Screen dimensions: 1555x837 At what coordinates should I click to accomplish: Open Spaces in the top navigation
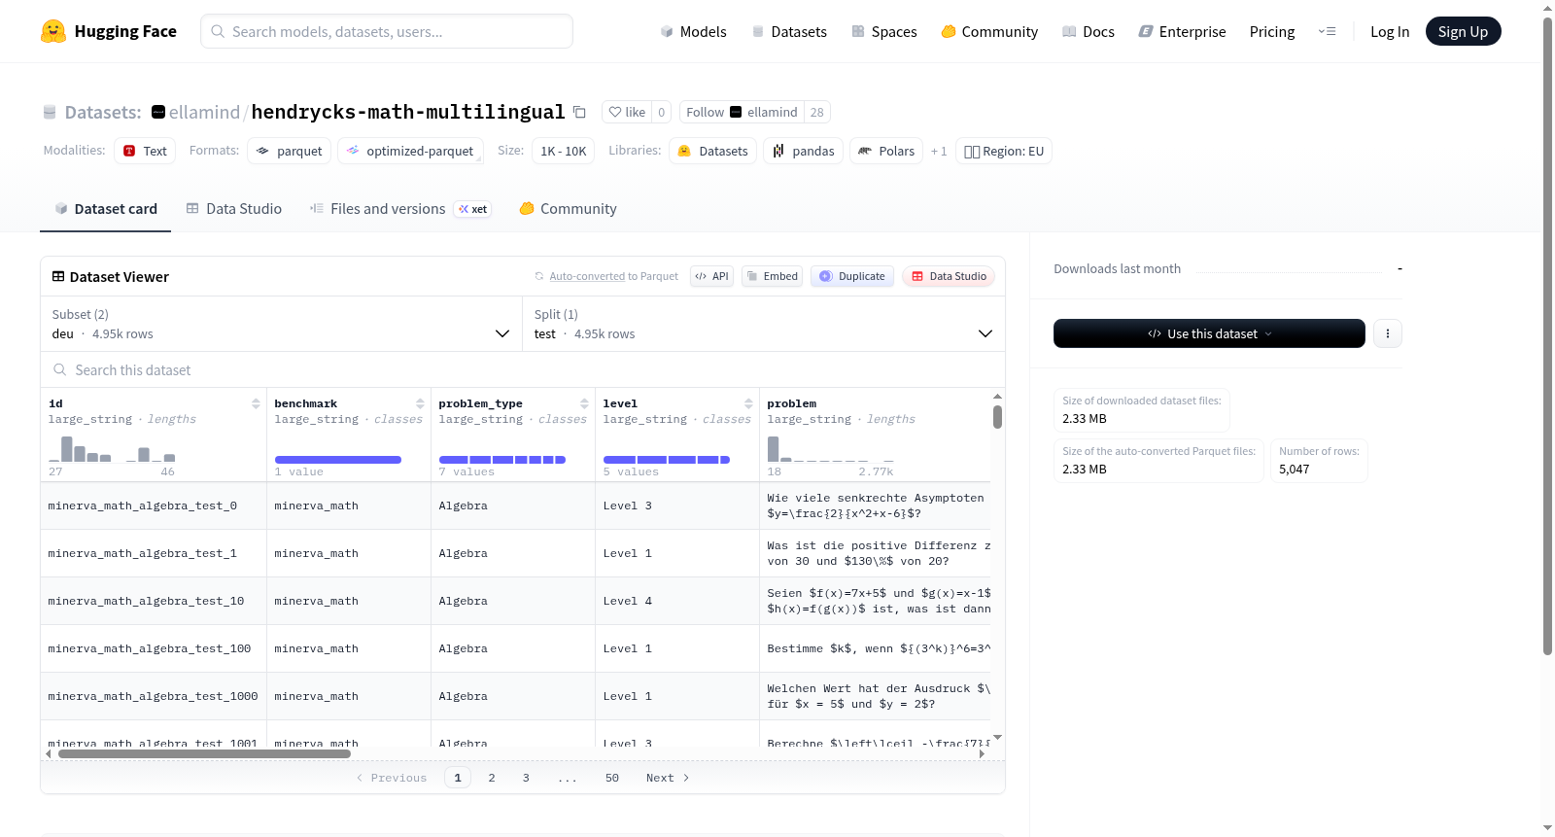click(x=883, y=32)
